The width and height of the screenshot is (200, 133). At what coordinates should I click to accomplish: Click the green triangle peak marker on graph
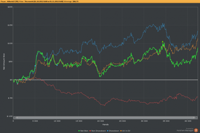coord(163,42)
